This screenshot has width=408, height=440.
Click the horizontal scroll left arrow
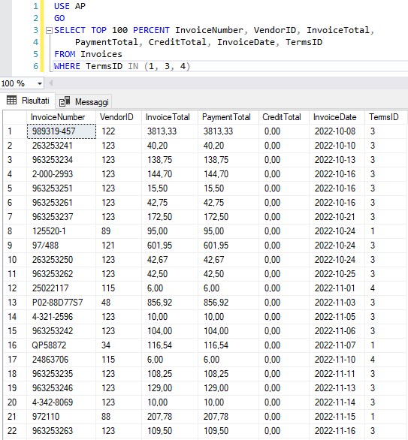51,83
